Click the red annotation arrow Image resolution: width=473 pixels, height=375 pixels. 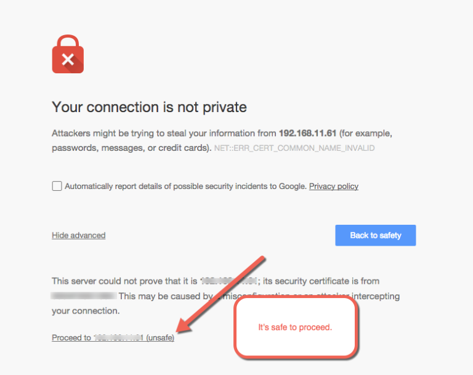[x=222, y=293]
